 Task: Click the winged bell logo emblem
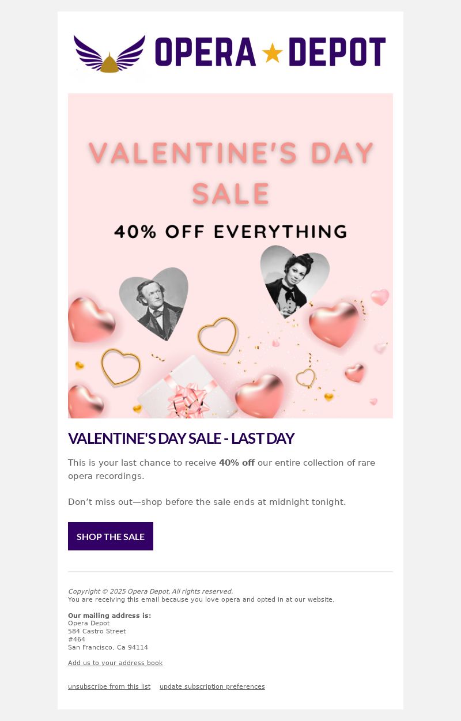point(109,54)
